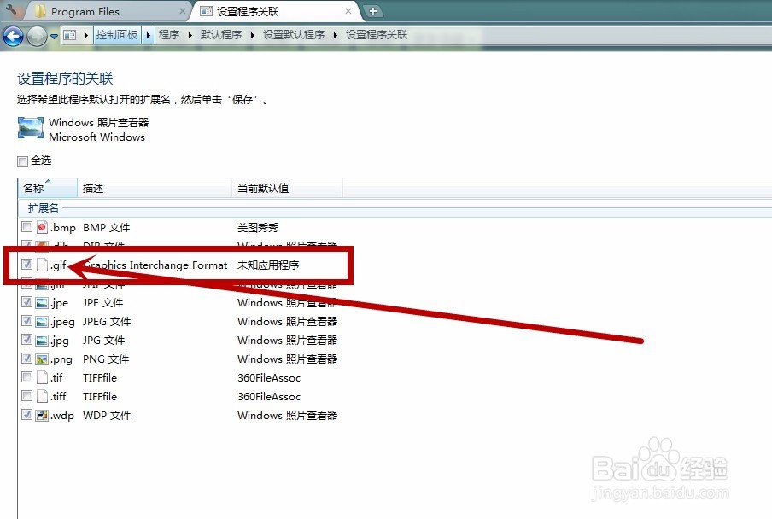Click the 描述 column header
This screenshot has height=519, width=772.
coord(92,188)
